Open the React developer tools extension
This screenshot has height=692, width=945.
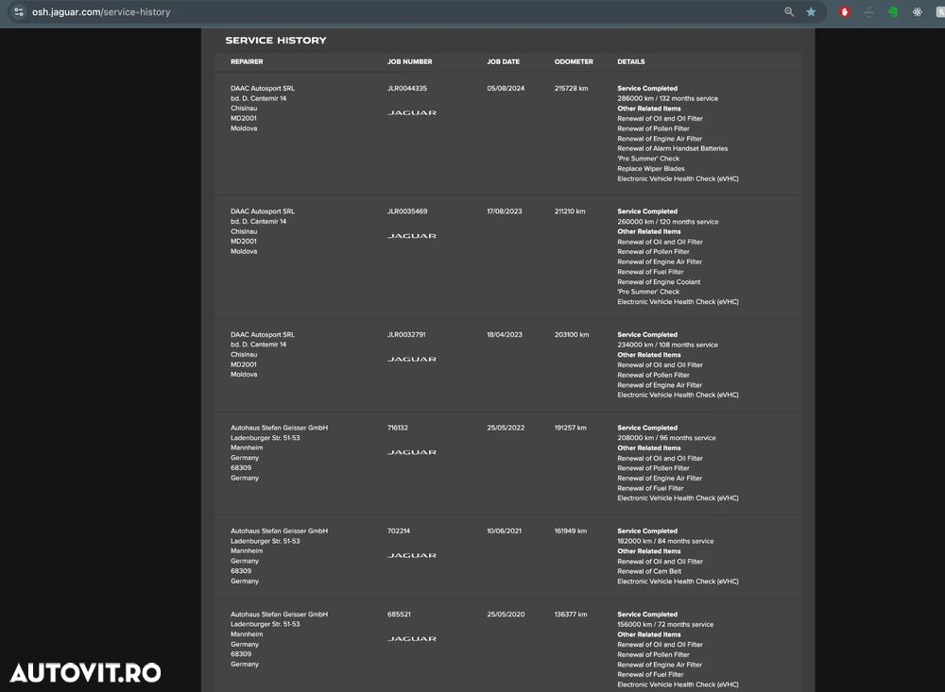tap(917, 12)
